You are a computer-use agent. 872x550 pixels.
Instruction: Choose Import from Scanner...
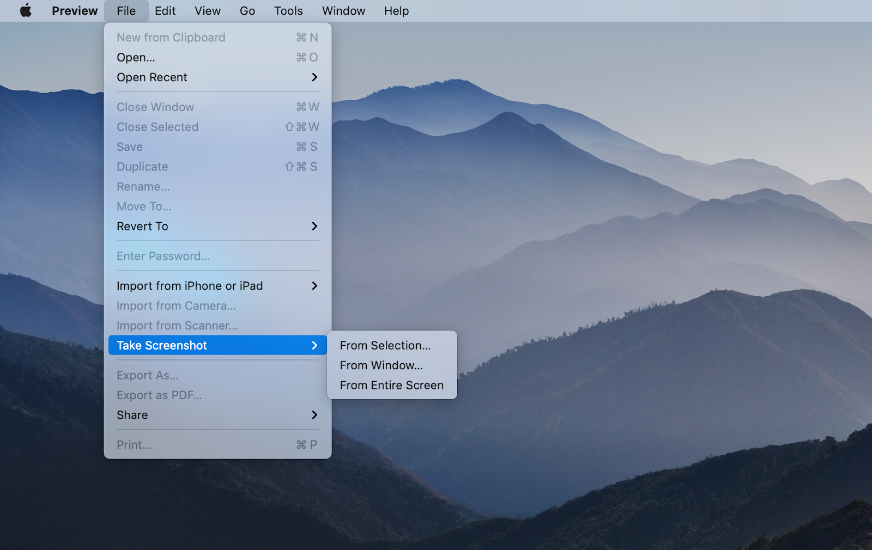(x=217, y=326)
